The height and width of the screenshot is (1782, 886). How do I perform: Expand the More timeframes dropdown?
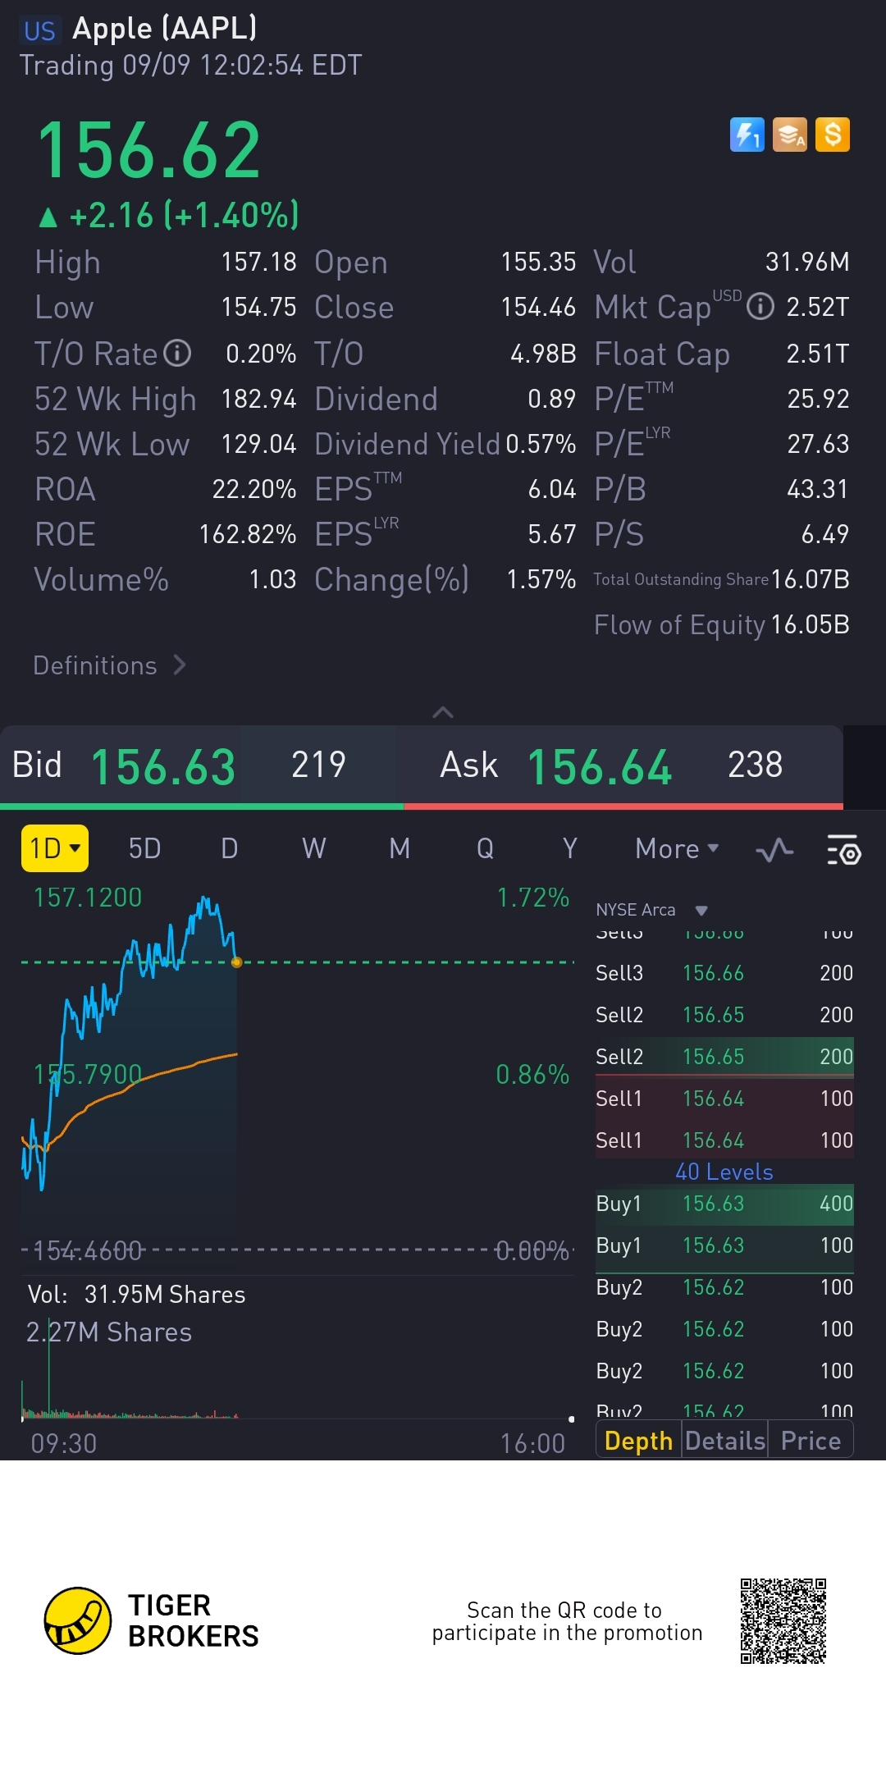tap(677, 848)
